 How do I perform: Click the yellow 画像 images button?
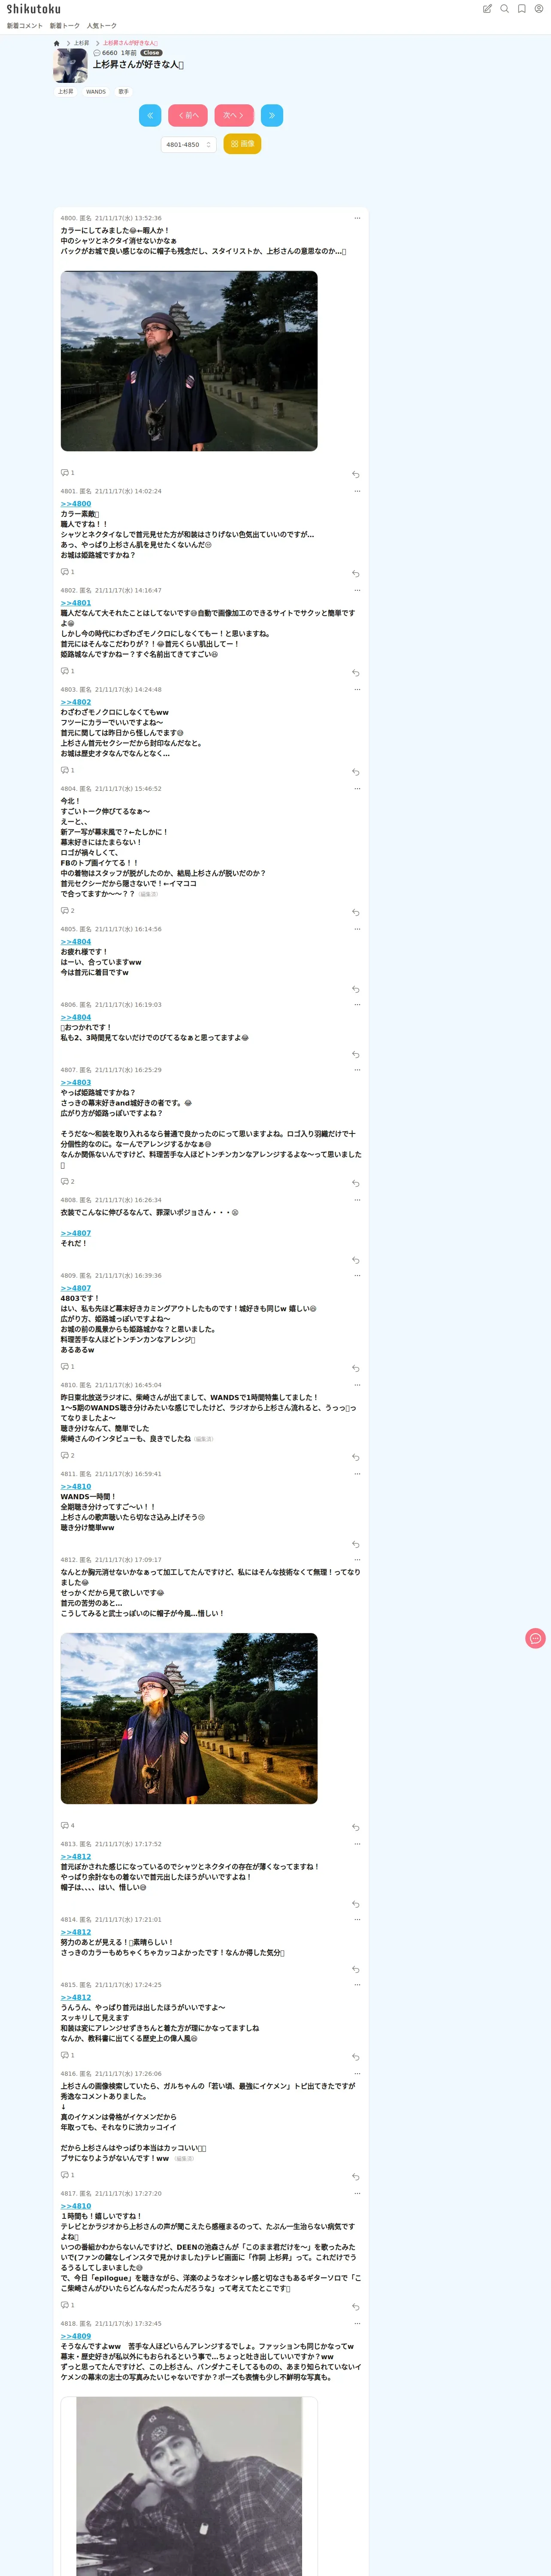[242, 144]
